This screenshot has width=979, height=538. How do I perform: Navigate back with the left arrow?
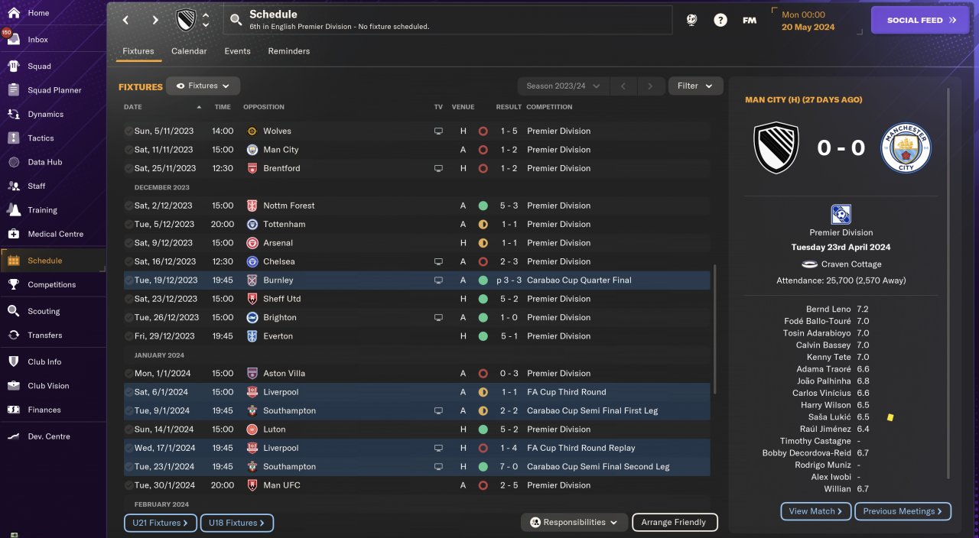pos(126,21)
